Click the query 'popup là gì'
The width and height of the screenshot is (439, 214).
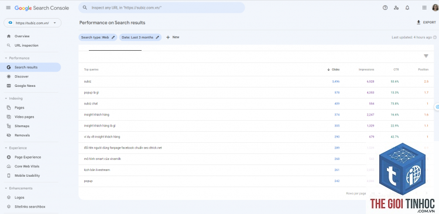click(x=91, y=93)
